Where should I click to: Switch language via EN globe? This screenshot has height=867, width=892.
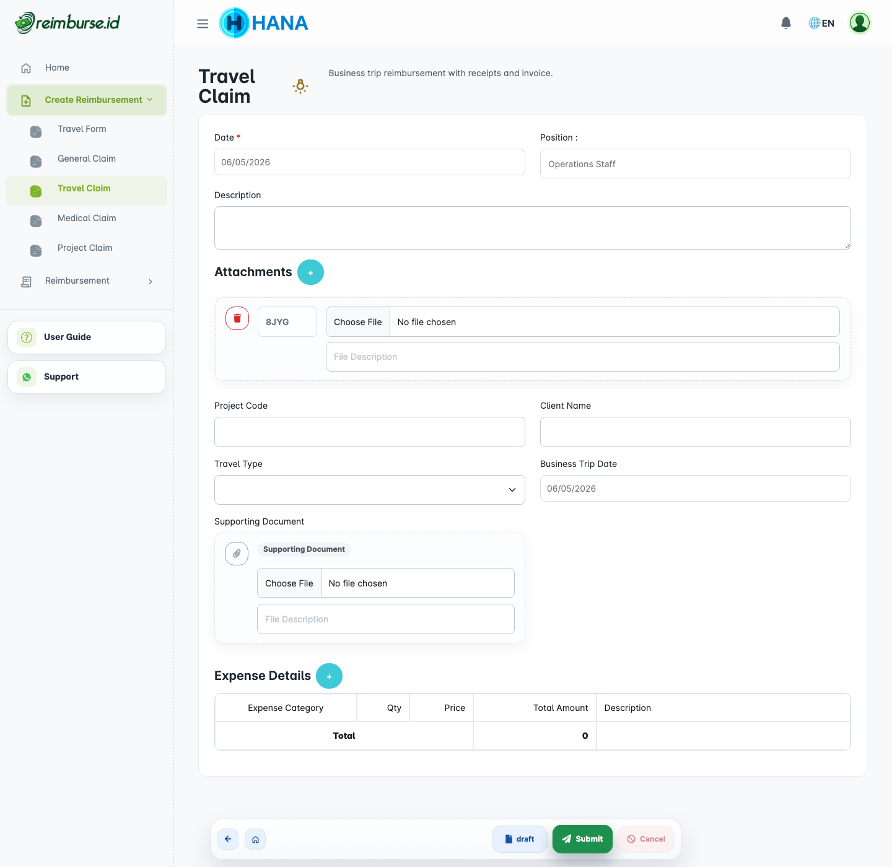coord(821,23)
